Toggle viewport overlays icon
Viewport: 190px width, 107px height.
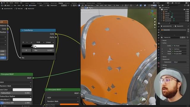[x=145, y=5]
